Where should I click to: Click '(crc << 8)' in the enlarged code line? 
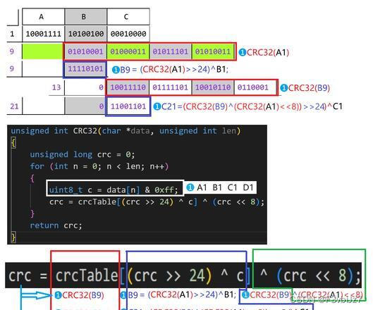click(x=315, y=275)
